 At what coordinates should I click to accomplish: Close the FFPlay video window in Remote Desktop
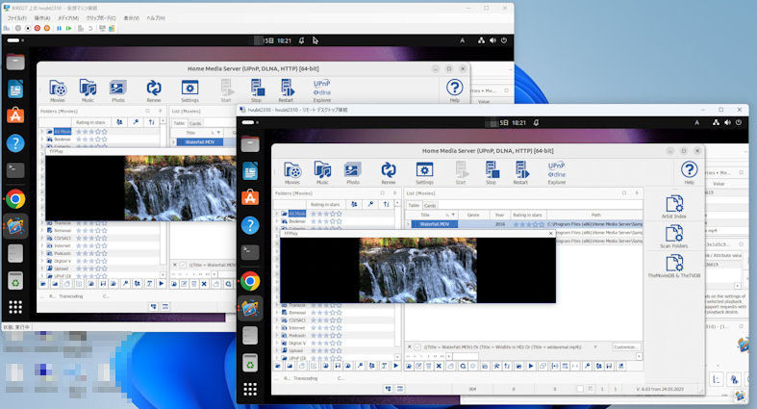551,233
